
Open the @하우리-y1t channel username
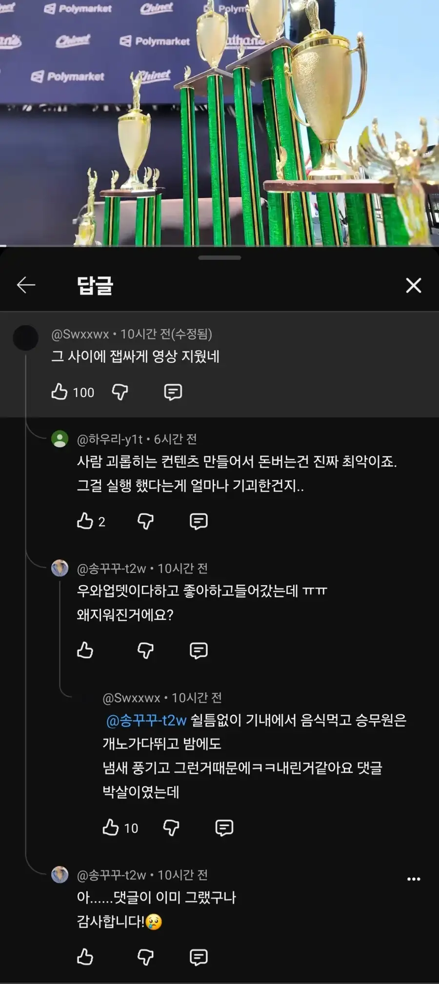[x=110, y=439]
